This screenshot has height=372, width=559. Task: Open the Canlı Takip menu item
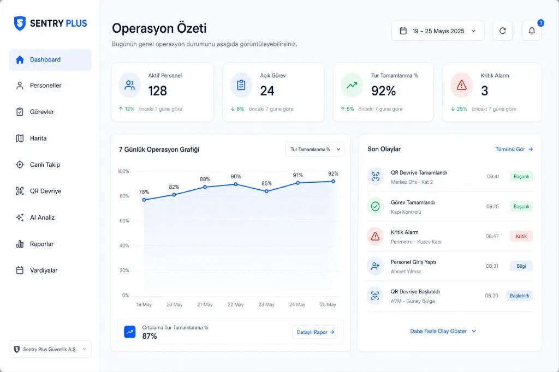pos(50,165)
